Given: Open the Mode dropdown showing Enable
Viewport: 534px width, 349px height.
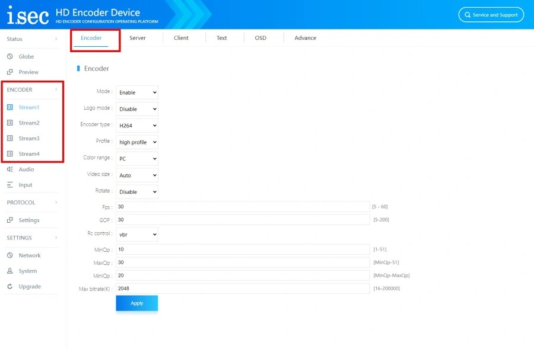Looking at the screenshot, I should (x=137, y=92).
